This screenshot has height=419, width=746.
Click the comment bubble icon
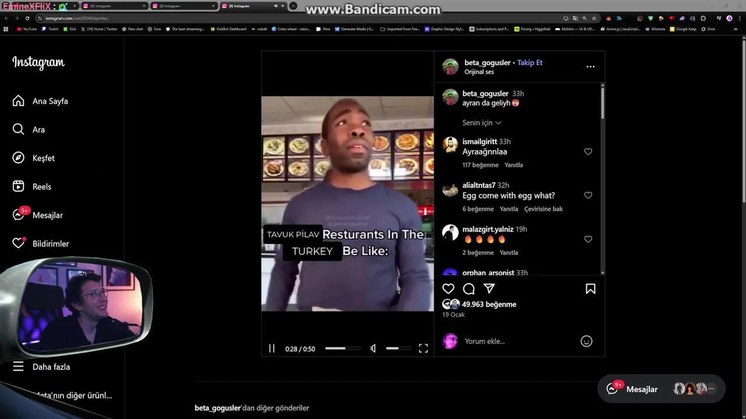(x=469, y=289)
